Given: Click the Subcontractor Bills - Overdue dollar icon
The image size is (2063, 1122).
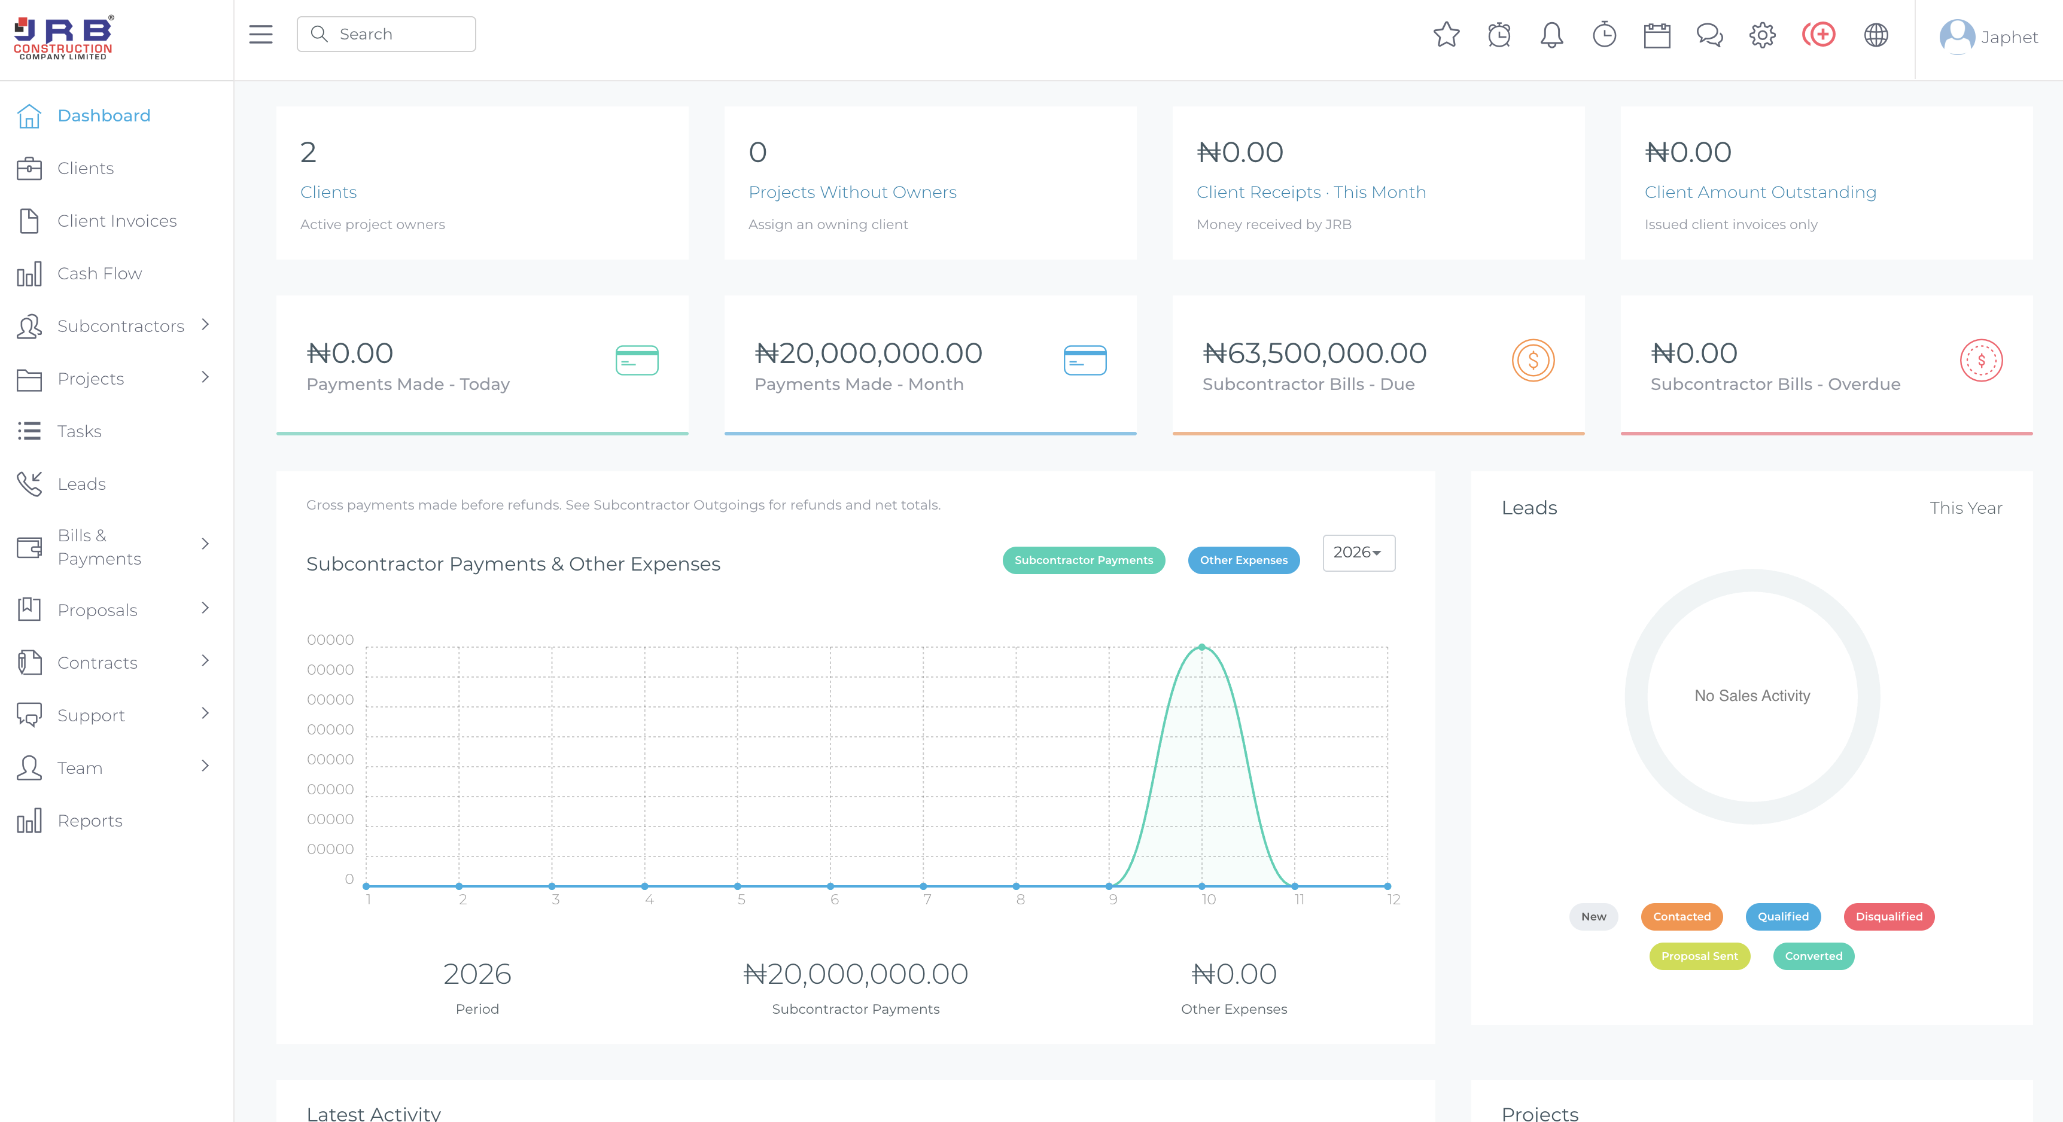Looking at the screenshot, I should tap(1981, 360).
